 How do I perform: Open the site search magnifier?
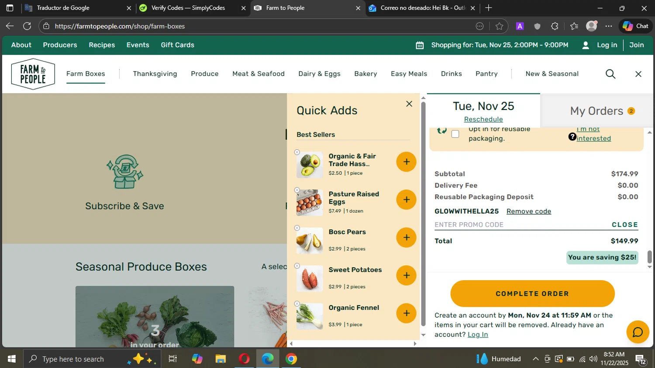tap(610, 74)
